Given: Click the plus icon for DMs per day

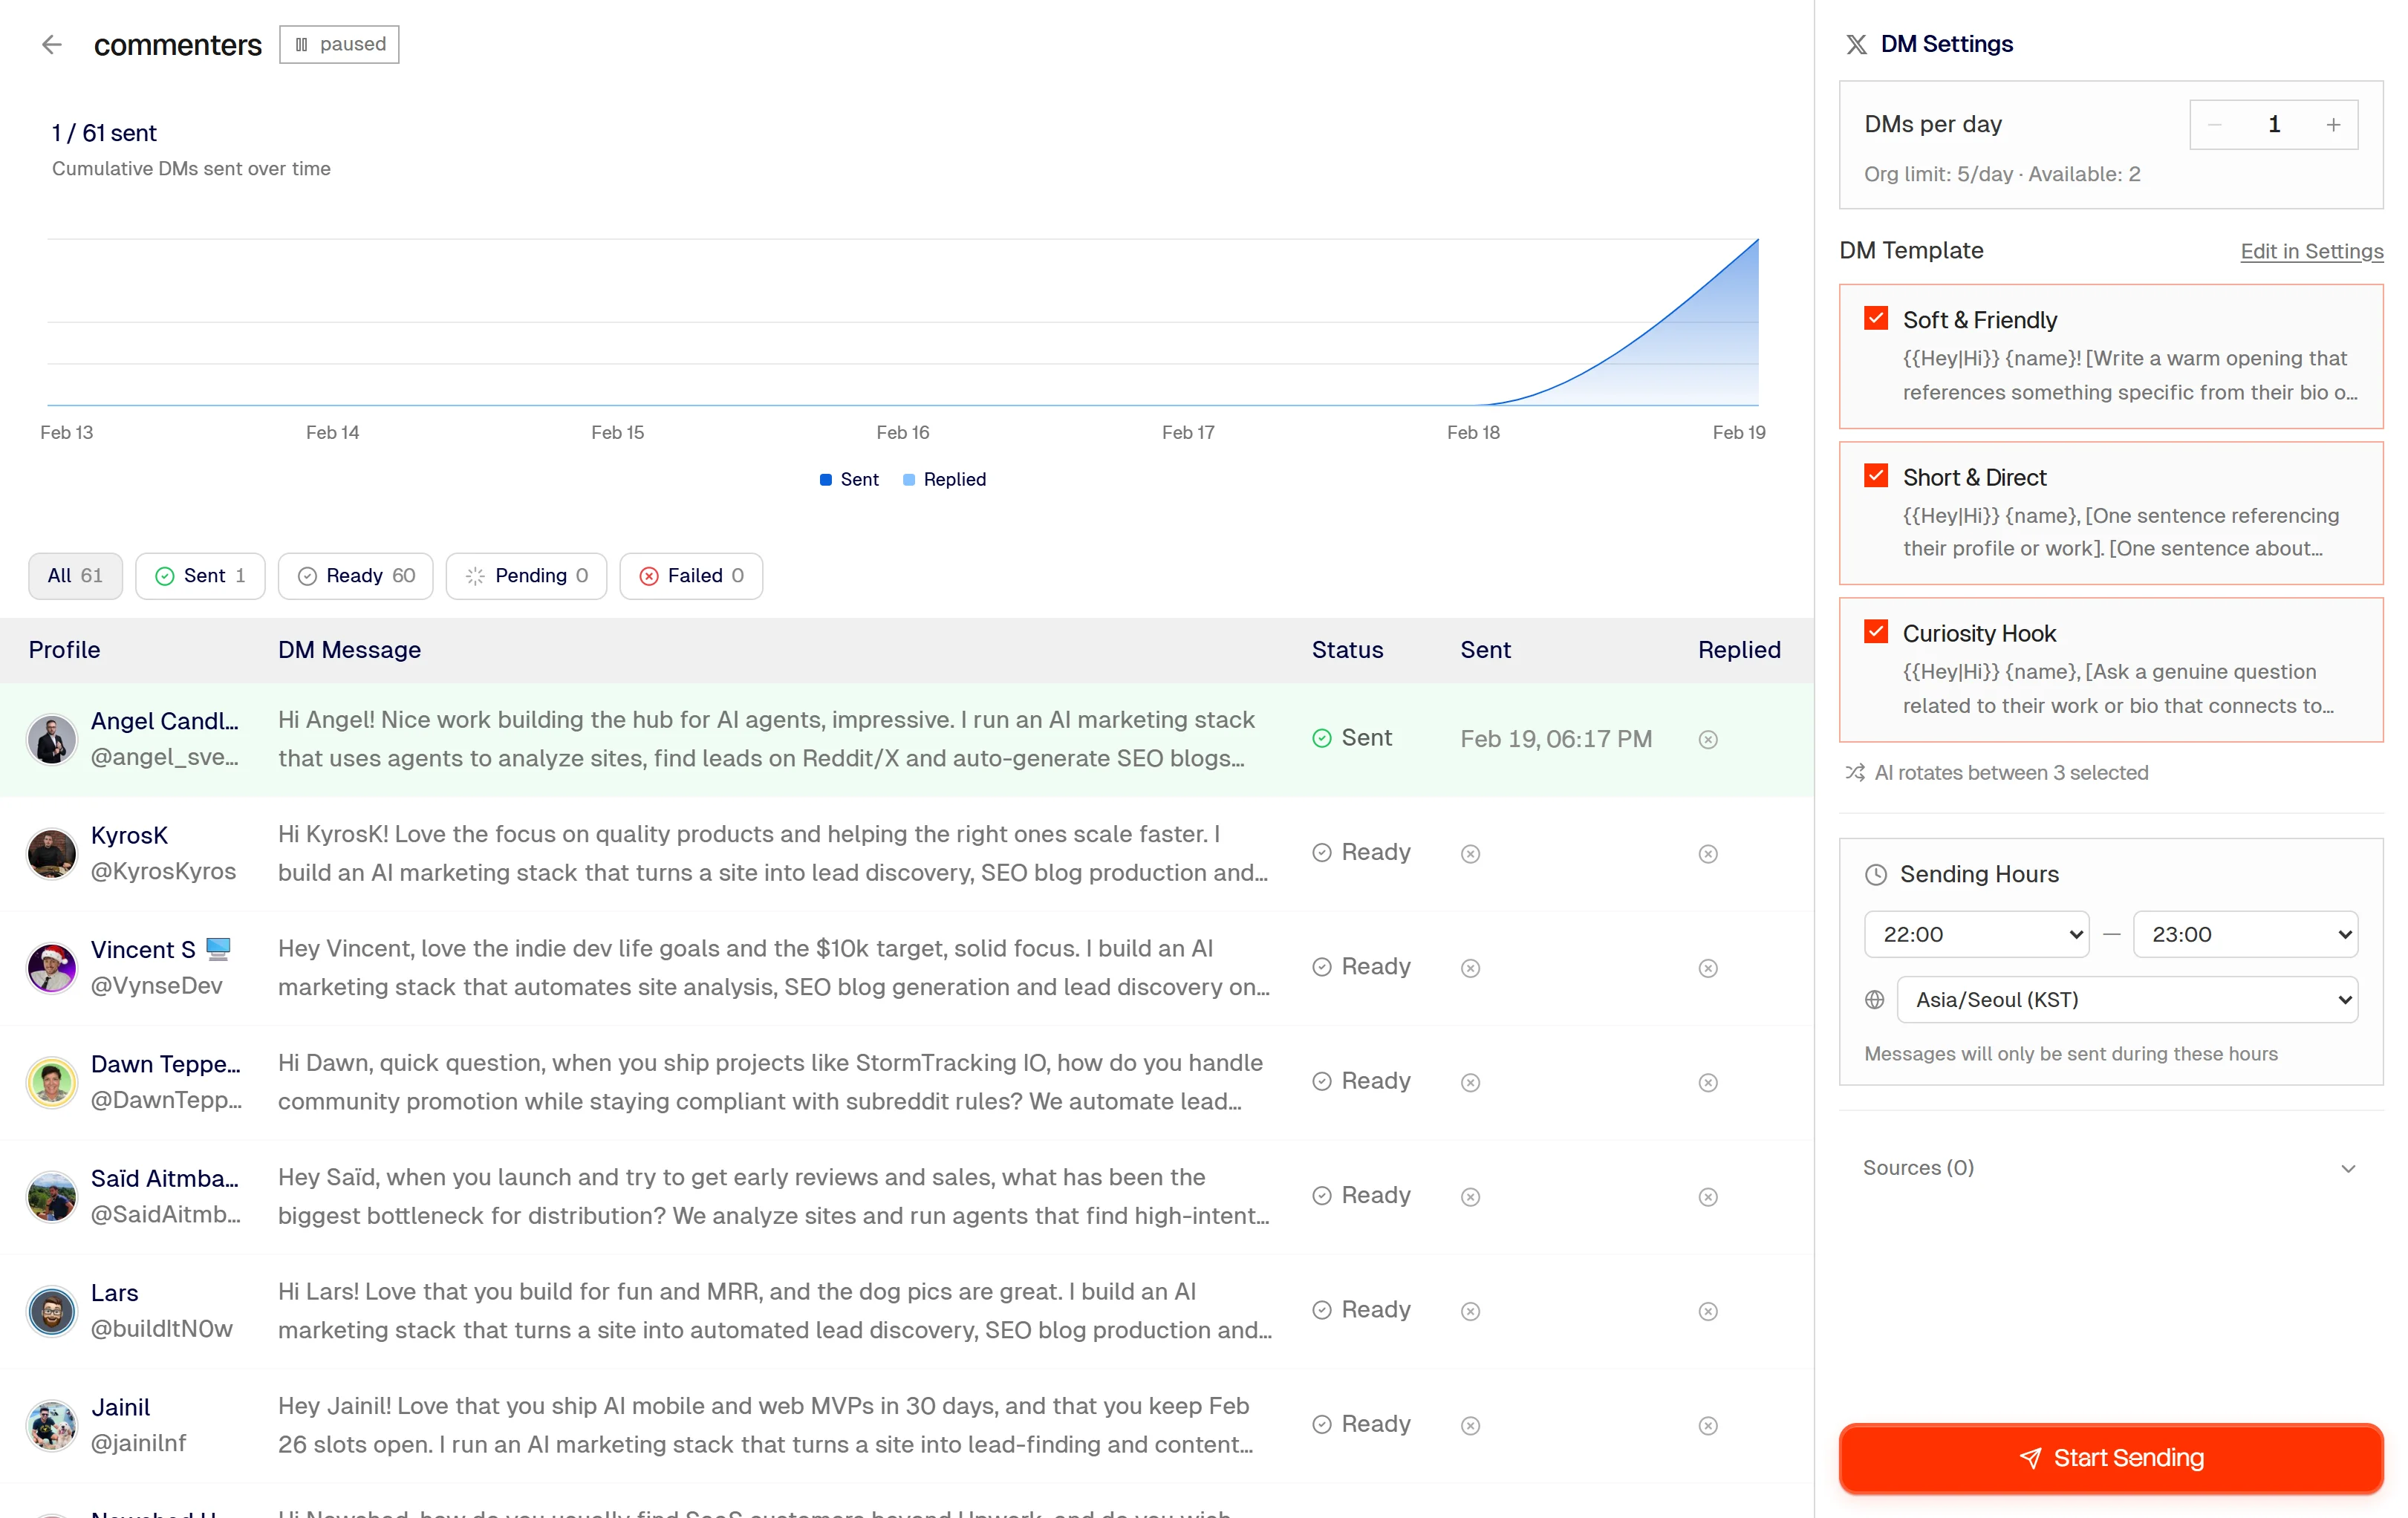Looking at the screenshot, I should click(x=2332, y=124).
